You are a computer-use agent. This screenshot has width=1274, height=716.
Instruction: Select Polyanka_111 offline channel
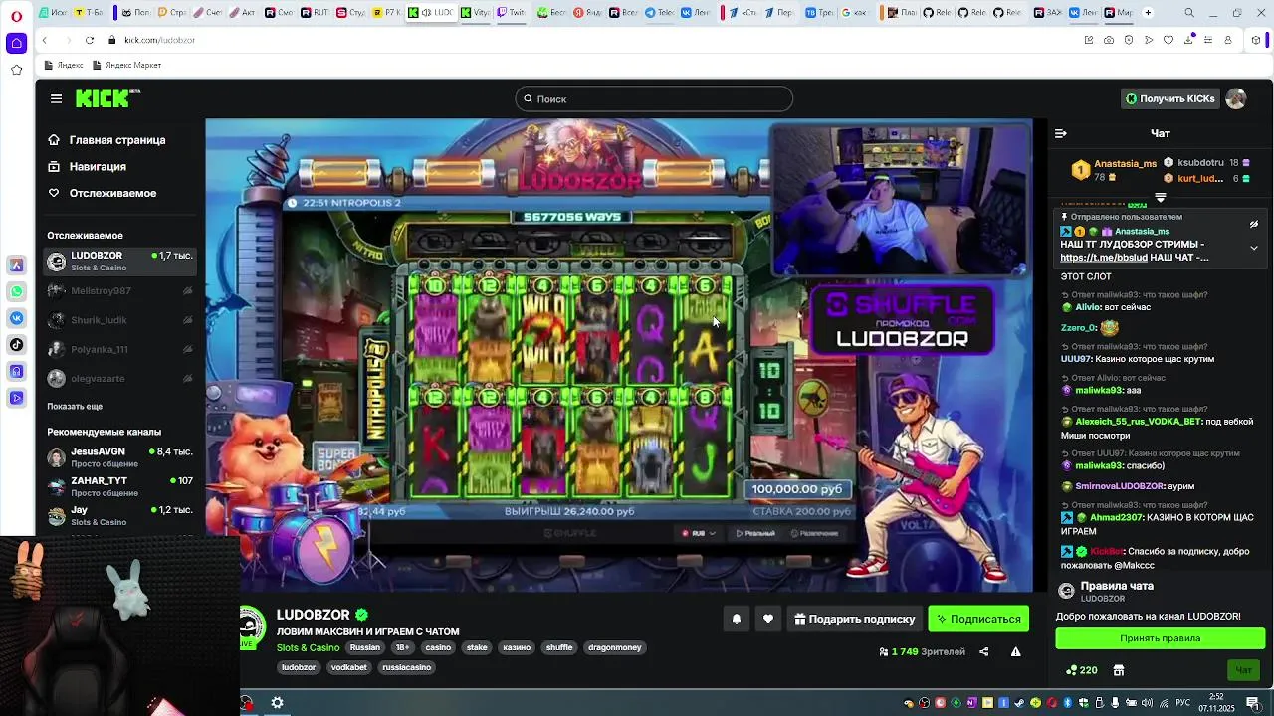coord(119,350)
